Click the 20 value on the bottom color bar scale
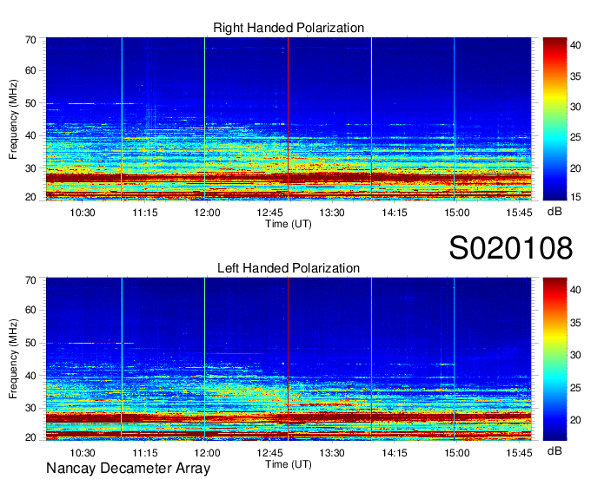Viewport: 591px width, 479px height. [x=575, y=420]
